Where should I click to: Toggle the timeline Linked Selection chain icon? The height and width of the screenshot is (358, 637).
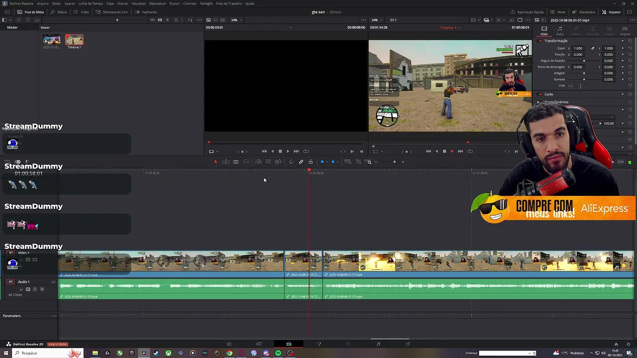[x=301, y=162]
